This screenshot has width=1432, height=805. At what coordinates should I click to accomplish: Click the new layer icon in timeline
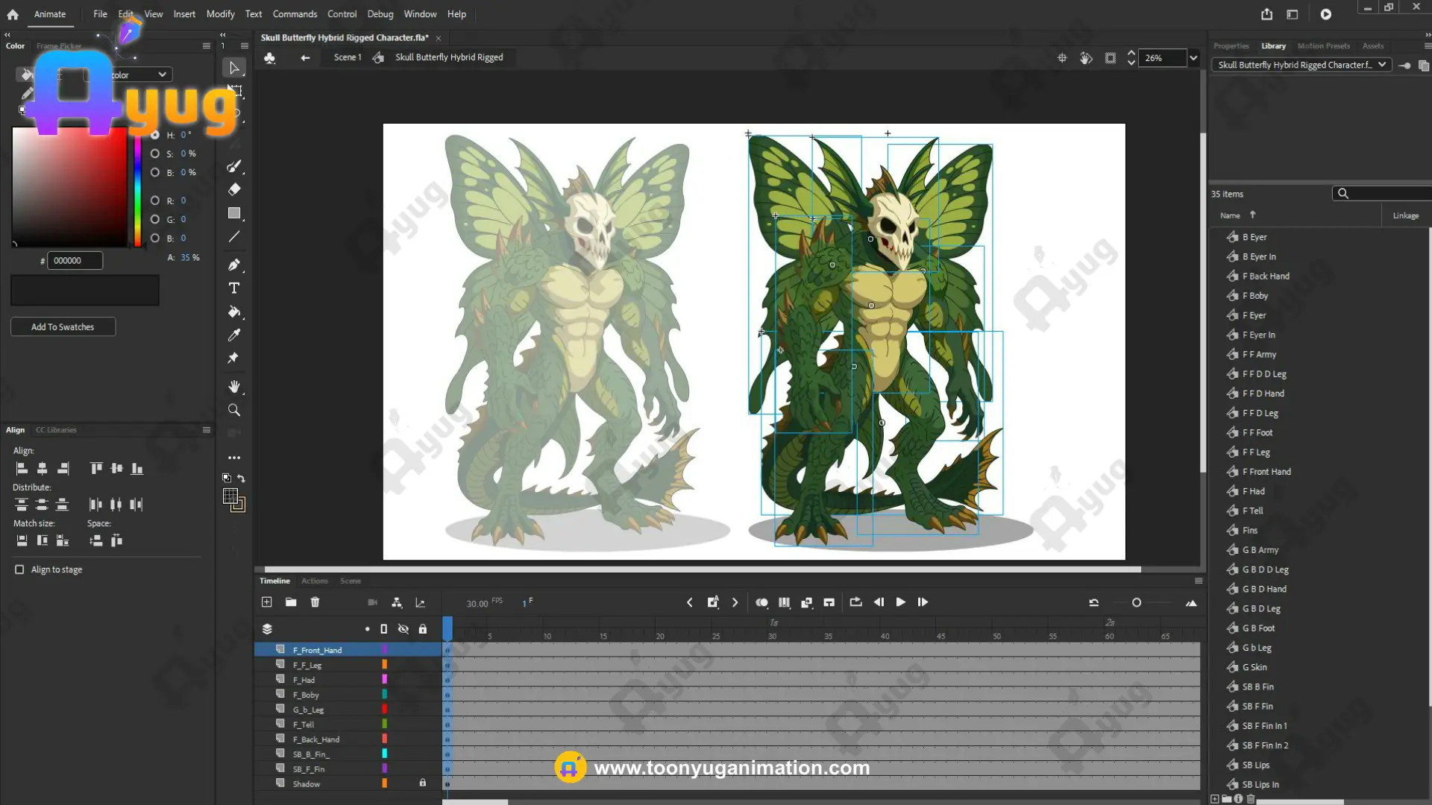pyautogui.click(x=267, y=602)
